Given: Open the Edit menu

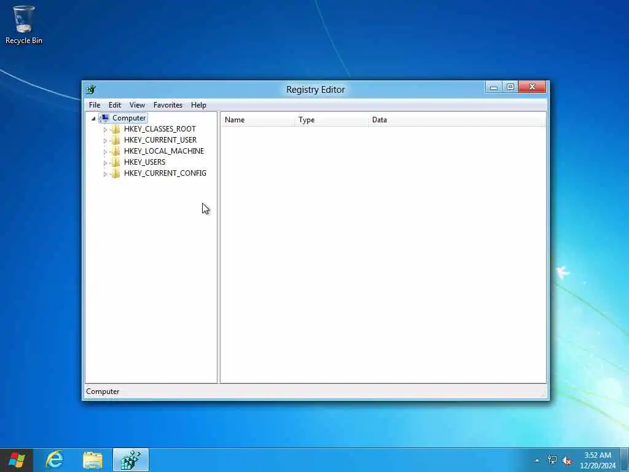Looking at the screenshot, I should point(115,104).
